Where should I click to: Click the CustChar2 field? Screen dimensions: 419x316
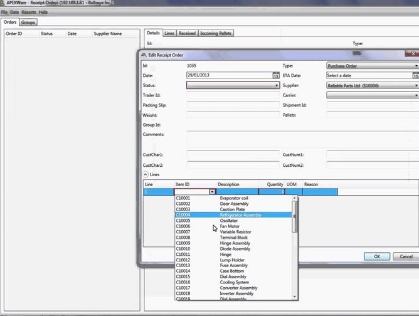coord(233,165)
